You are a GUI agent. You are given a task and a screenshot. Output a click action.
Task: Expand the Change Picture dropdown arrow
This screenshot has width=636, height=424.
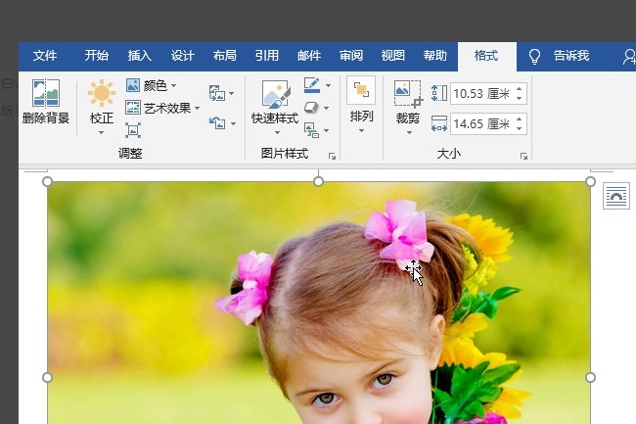point(231,94)
